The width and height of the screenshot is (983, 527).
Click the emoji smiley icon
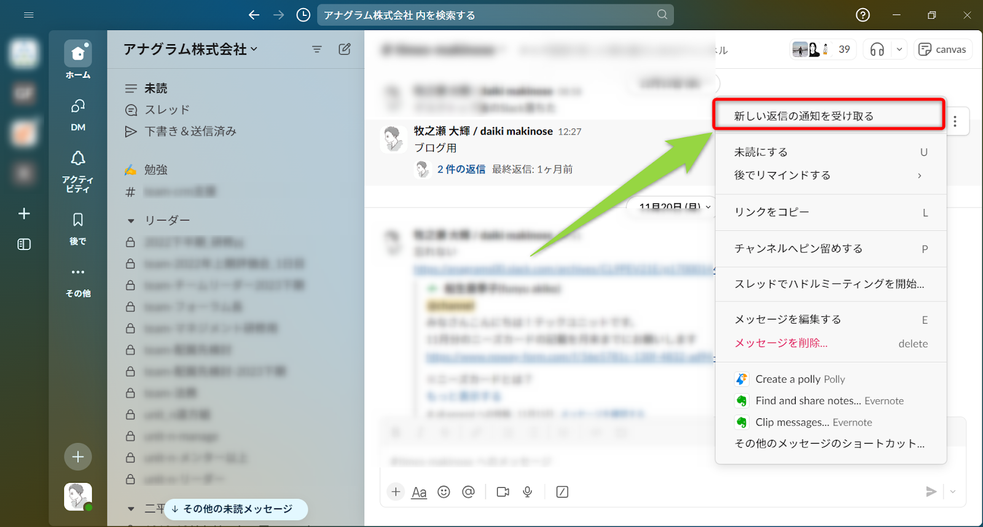444,492
